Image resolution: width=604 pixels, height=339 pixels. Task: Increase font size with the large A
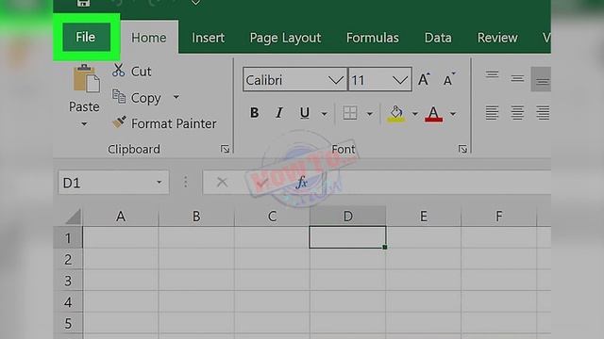click(424, 79)
